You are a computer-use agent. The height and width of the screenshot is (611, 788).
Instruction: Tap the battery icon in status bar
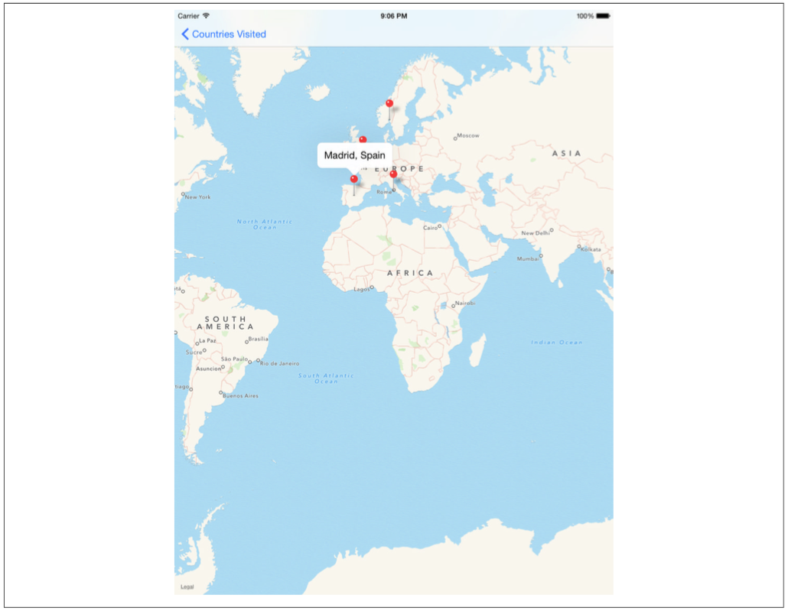pyautogui.click(x=604, y=16)
